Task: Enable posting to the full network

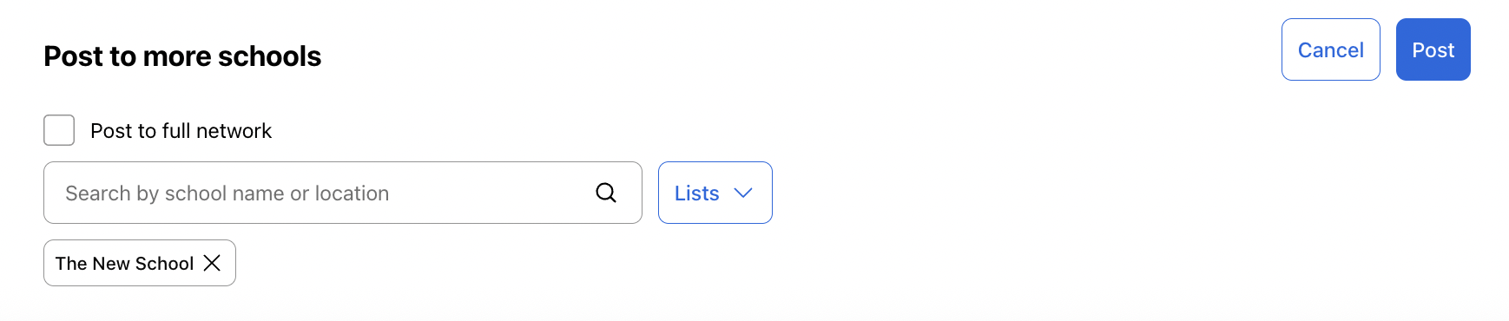Action: click(59, 130)
